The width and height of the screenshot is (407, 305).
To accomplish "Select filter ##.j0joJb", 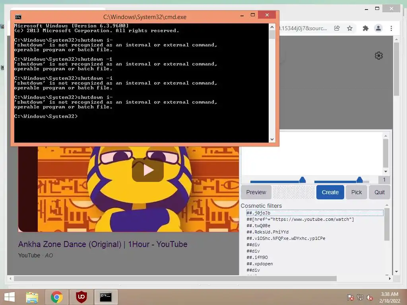I will [315, 213].
